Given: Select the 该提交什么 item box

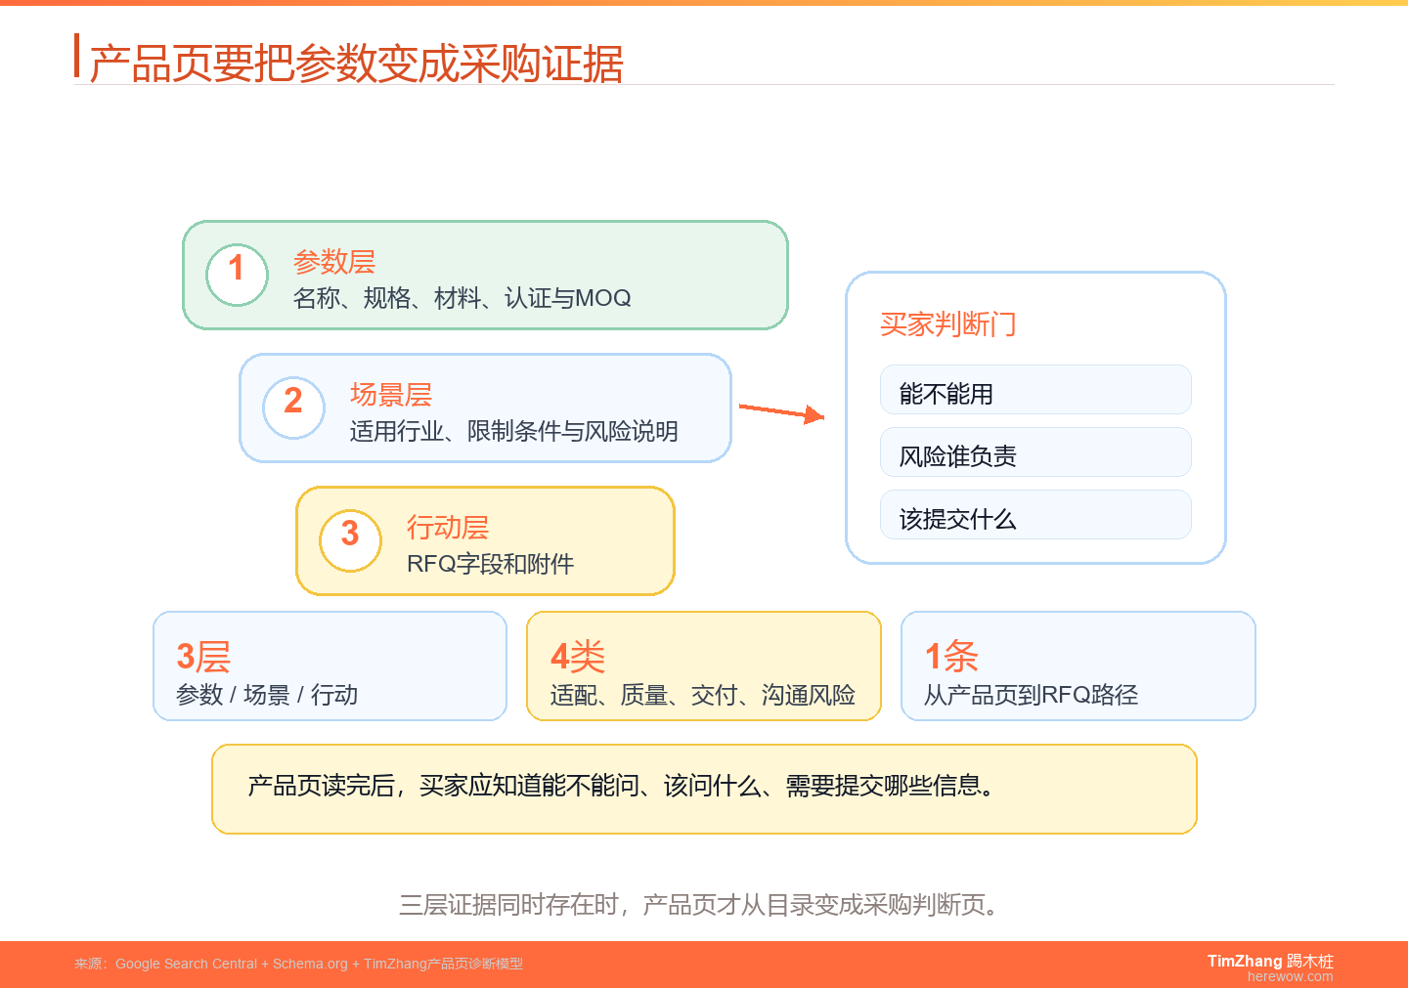Looking at the screenshot, I should click(x=1035, y=515).
